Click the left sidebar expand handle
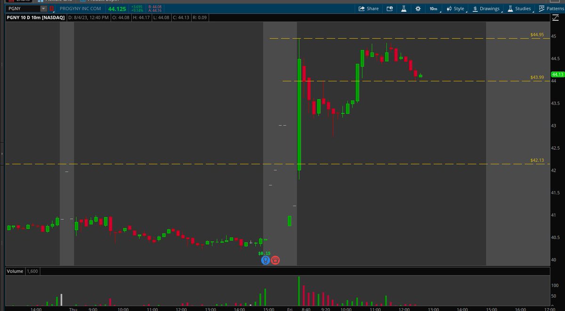The width and height of the screenshot is (565, 311). tap(2, 153)
